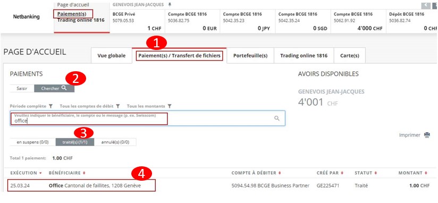Show en suspens (0/0) payments
Image resolution: width=438 pixels, height=203 pixels.
pos(32,142)
